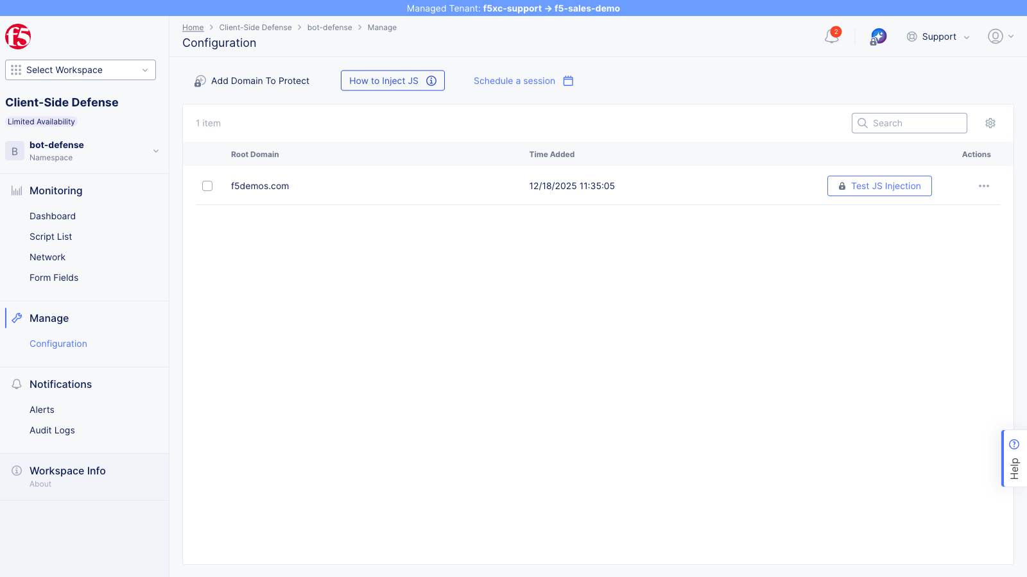Click the Monitoring chart icon in sidebar
The image size is (1027, 577).
[15, 190]
